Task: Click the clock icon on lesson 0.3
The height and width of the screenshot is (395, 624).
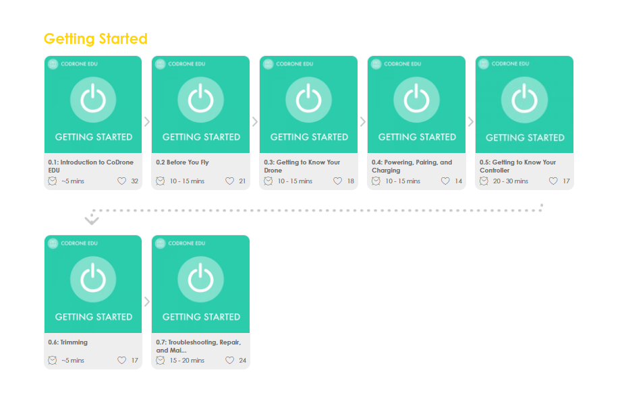Action: 268,181
